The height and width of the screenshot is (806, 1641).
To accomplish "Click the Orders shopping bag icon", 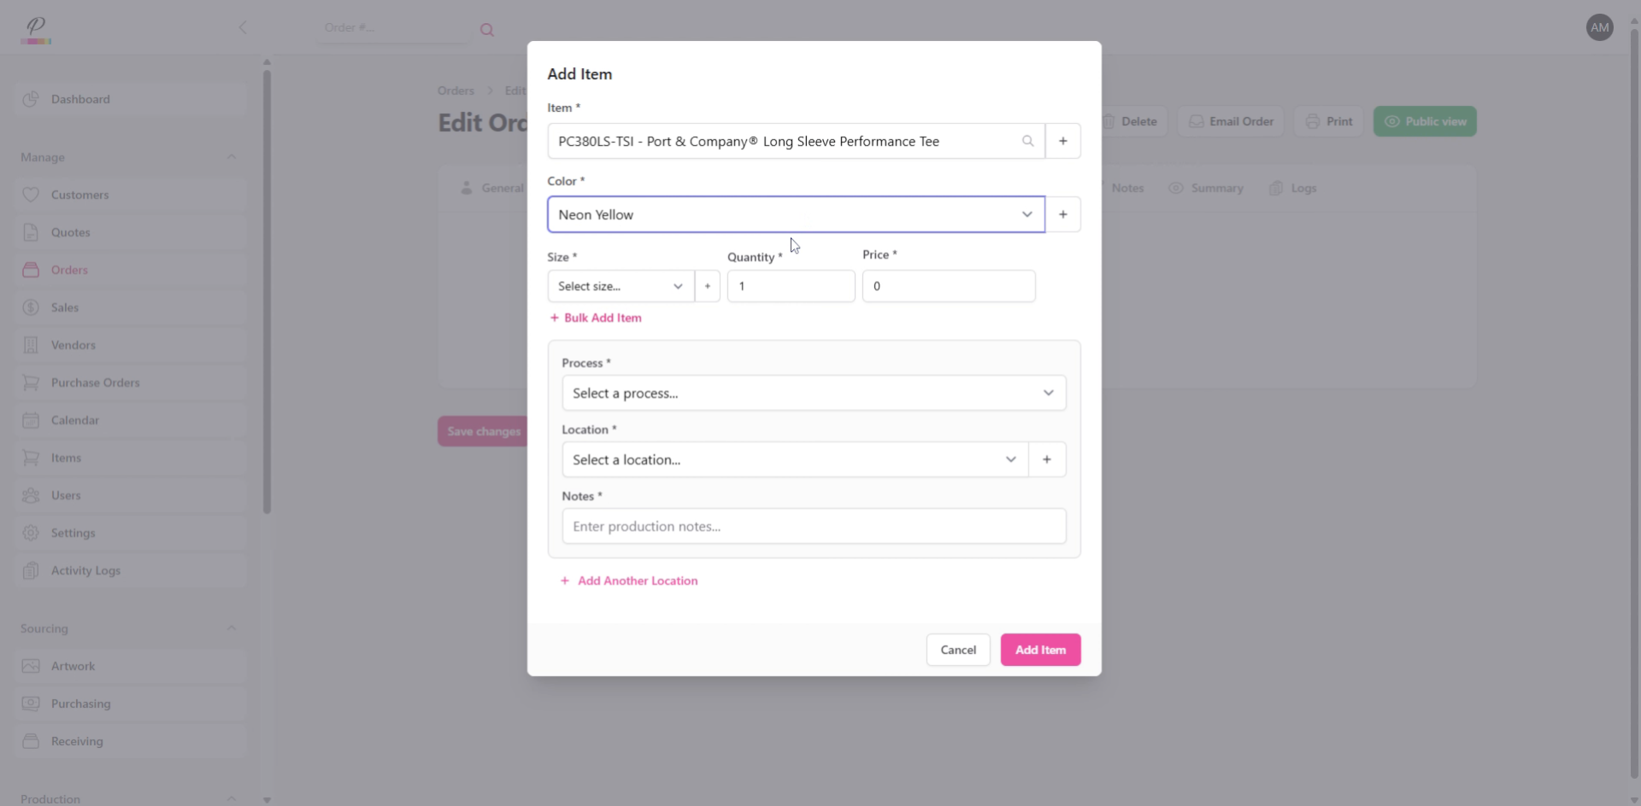I will (31, 270).
